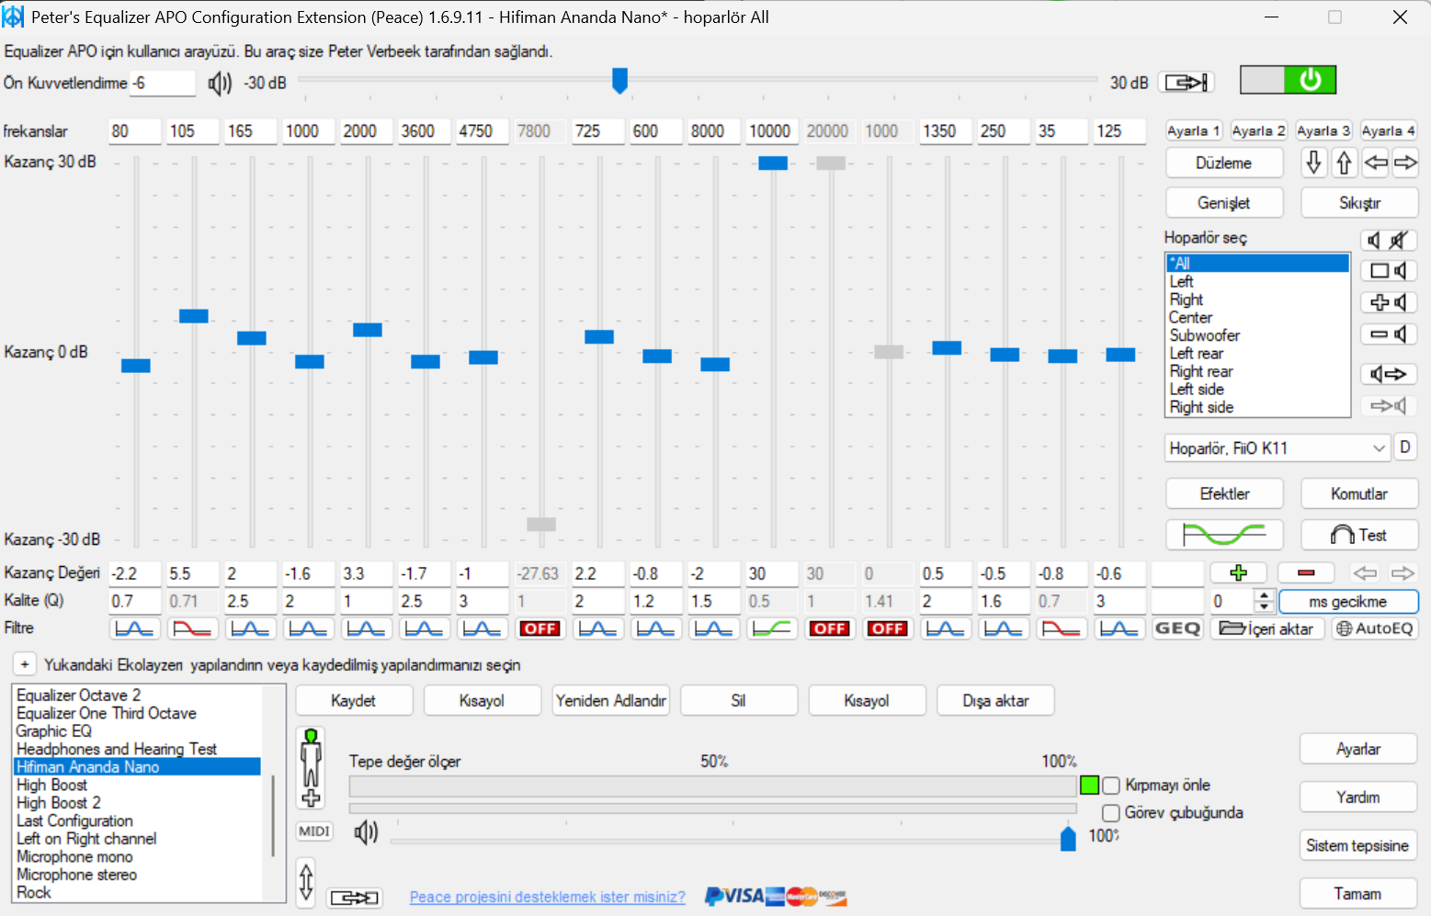Click the minus-speaker icon button
1431x916 pixels.
(x=1388, y=334)
